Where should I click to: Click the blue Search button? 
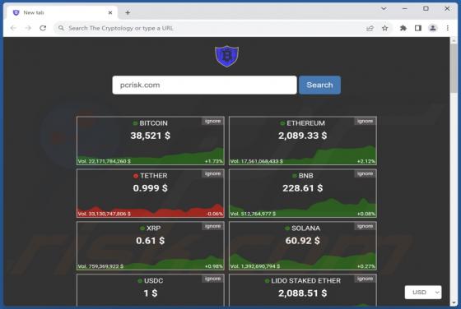tap(319, 85)
